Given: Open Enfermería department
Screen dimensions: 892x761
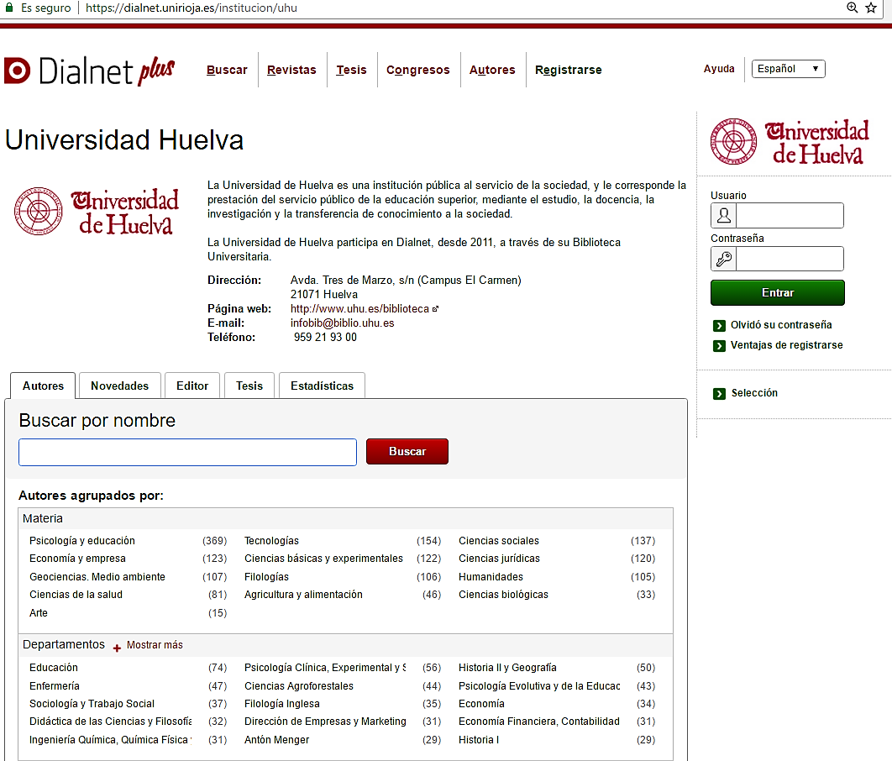Looking at the screenshot, I should coord(54,686).
